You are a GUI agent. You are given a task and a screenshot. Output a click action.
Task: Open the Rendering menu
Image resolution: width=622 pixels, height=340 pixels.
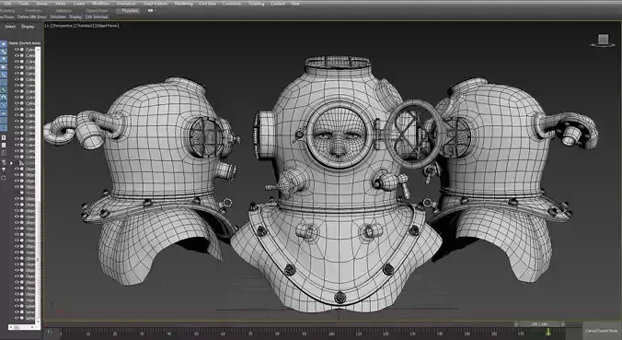(184, 4)
